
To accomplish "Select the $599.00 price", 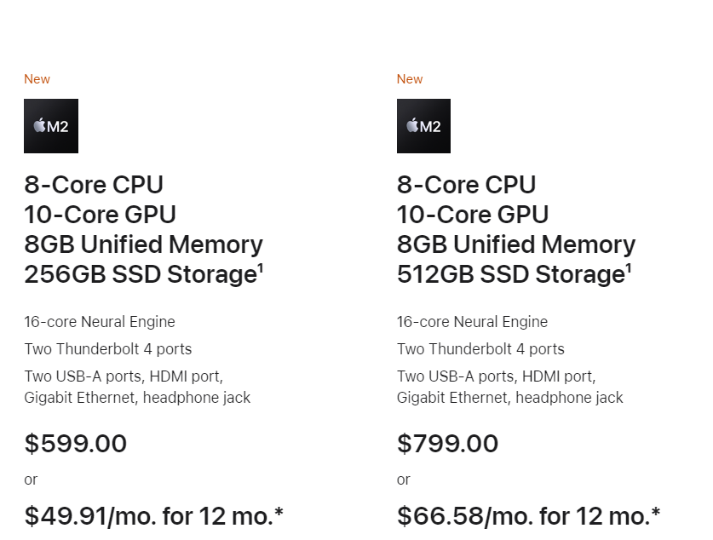I will coord(76,444).
